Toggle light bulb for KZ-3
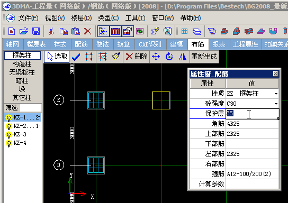Image resolution: width=288 pixels, height=203 pixels. [8, 135]
